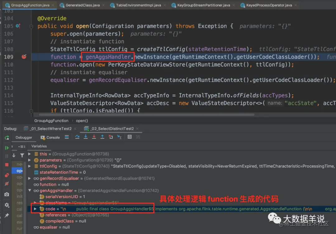Click fold marker at line 116
Viewport: 336px width, 234px height.
pos(31,111)
